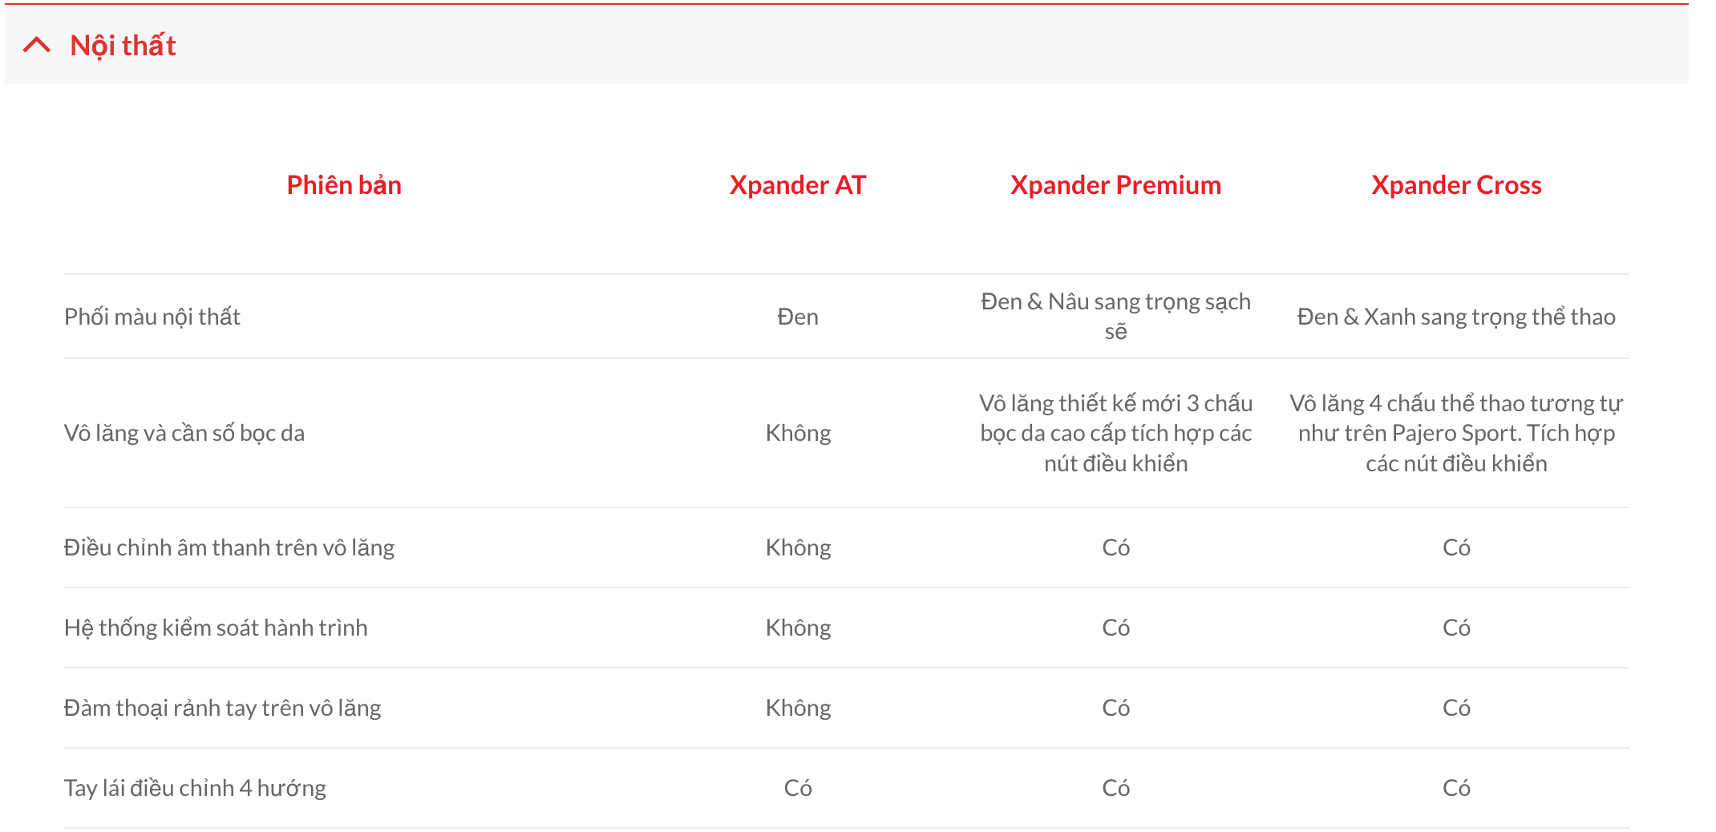Select Xpander AT's Có for Tay lái điều chỉnh
Viewport: 1716px width, 832px height.
point(798,788)
